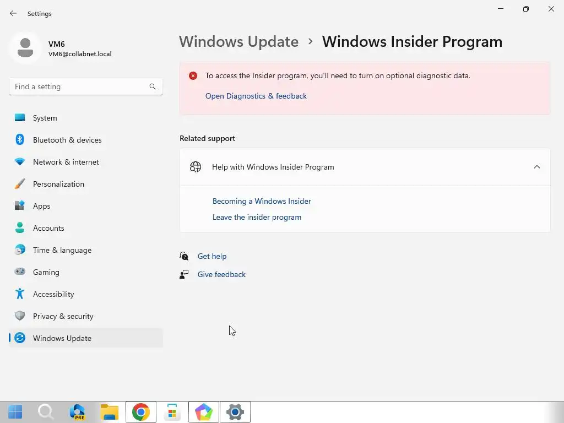Click the Get help headset icon
The image size is (564, 423).
pos(184,256)
